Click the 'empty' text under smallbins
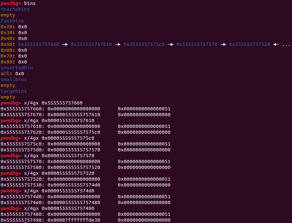292x223 pixels. [x=8, y=85]
